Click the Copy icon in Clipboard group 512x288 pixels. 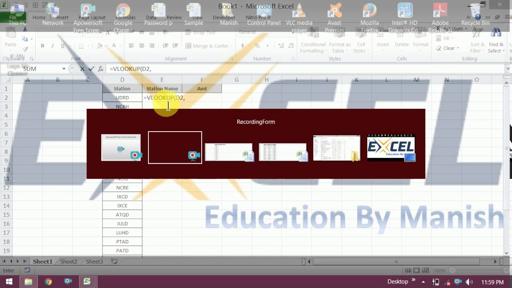coord(25,39)
